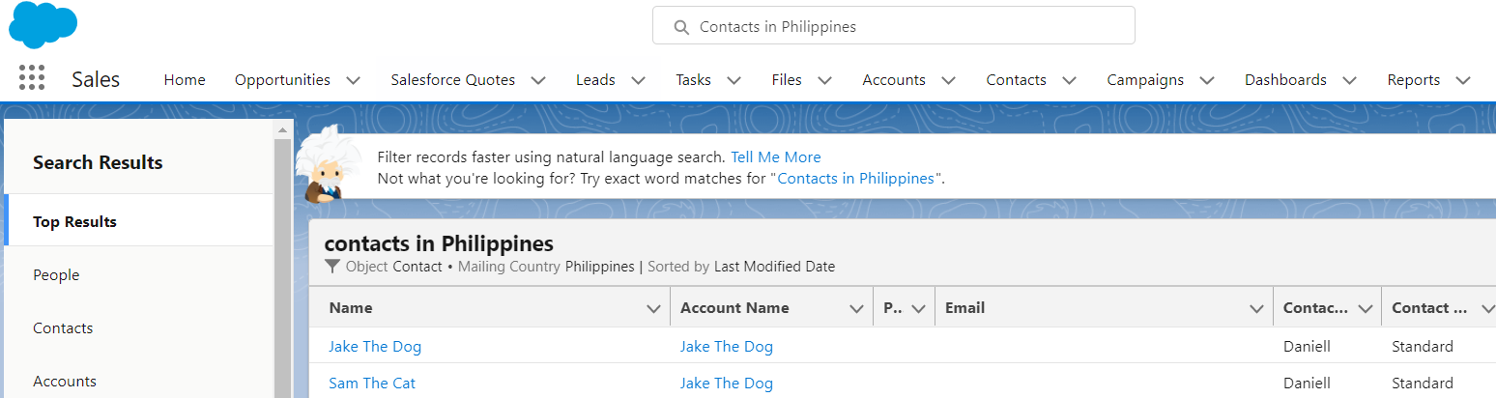Sort by the Name column header
This screenshot has width=1496, height=398.
(350, 307)
